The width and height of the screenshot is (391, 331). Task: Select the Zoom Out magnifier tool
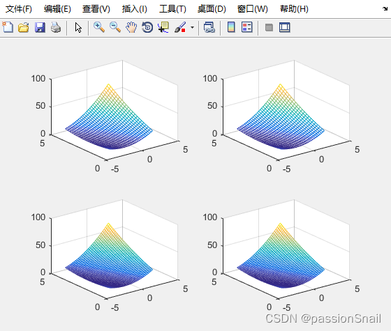pos(115,27)
